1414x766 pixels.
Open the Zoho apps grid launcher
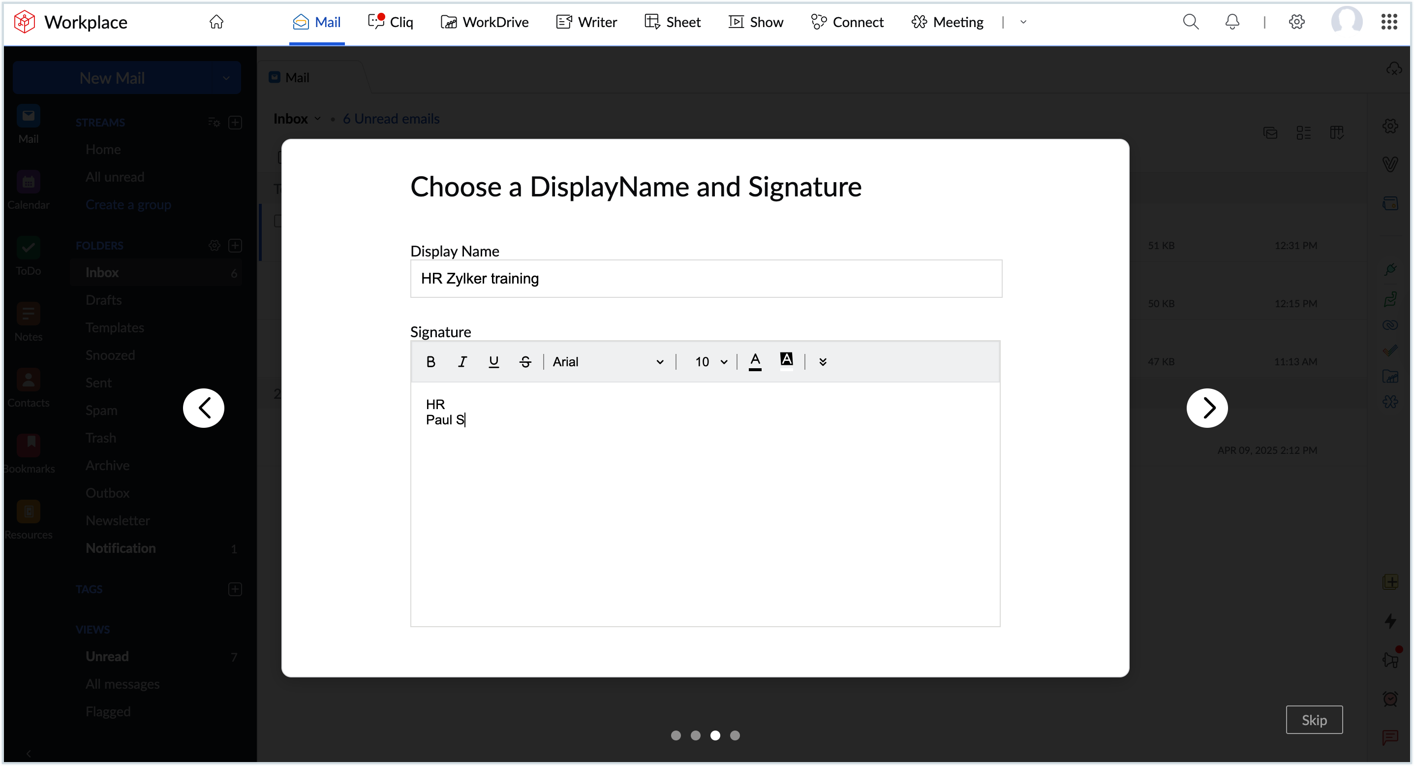coord(1389,22)
